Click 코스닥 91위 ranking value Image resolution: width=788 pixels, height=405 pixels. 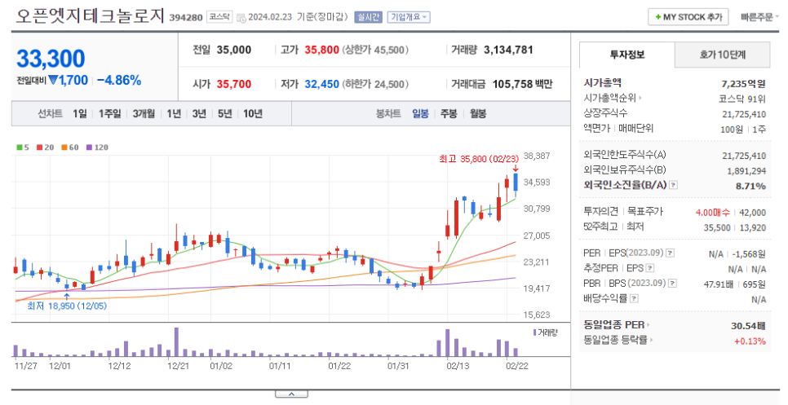742,99
